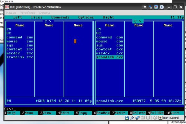Select mscdex exe in right panel

(x=110, y=53)
